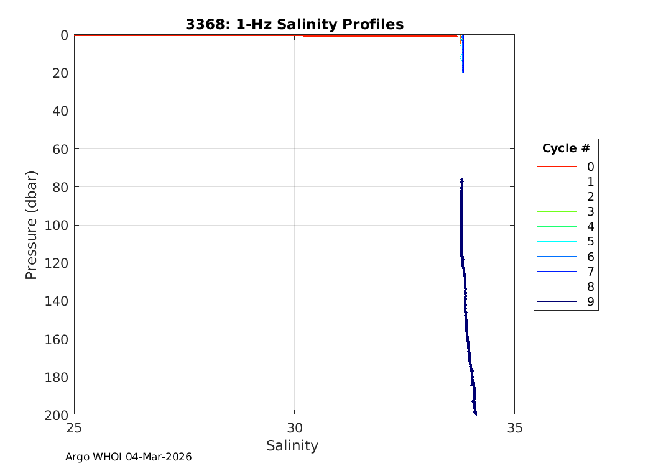This screenshot has height=466, width=653.
Task: Click the x-axis tick label 35
Action: [514, 427]
